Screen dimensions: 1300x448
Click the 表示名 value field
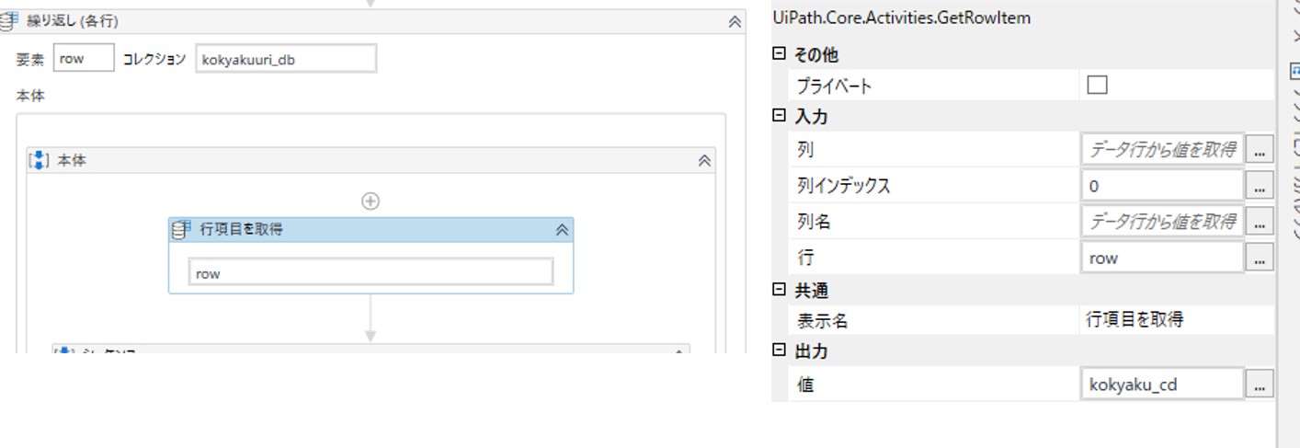point(1177,320)
